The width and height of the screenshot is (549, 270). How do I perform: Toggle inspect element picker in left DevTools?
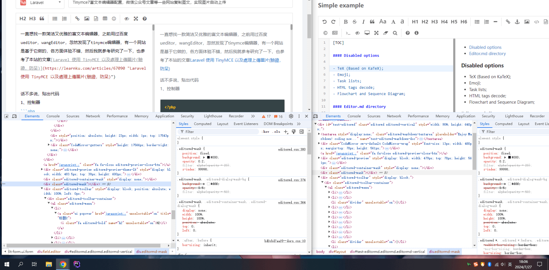pos(6,116)
